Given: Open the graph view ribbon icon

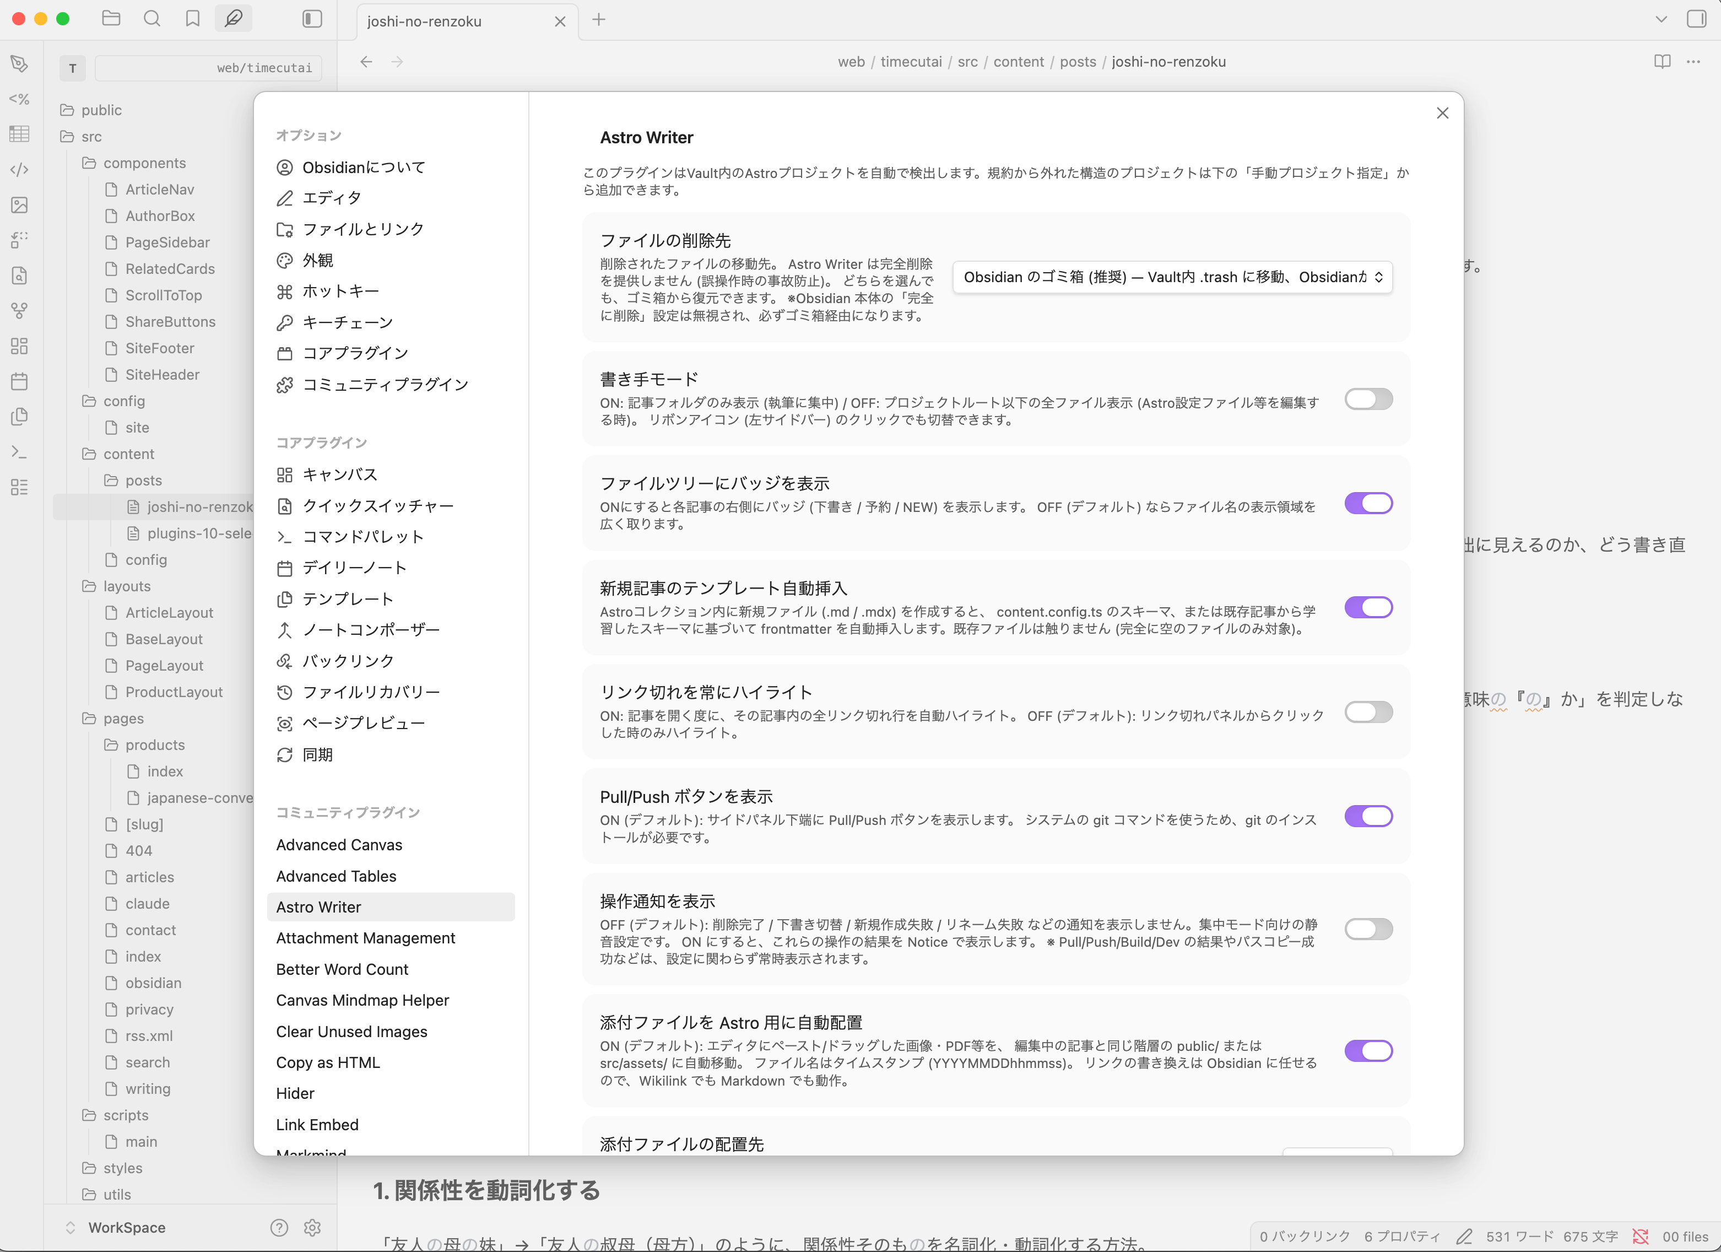Looking at the screenshot, I should tap(20, 311).
